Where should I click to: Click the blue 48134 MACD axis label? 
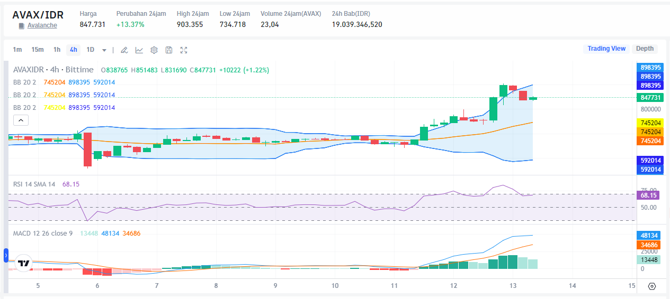pyautogui.click(x=649, y=236)
